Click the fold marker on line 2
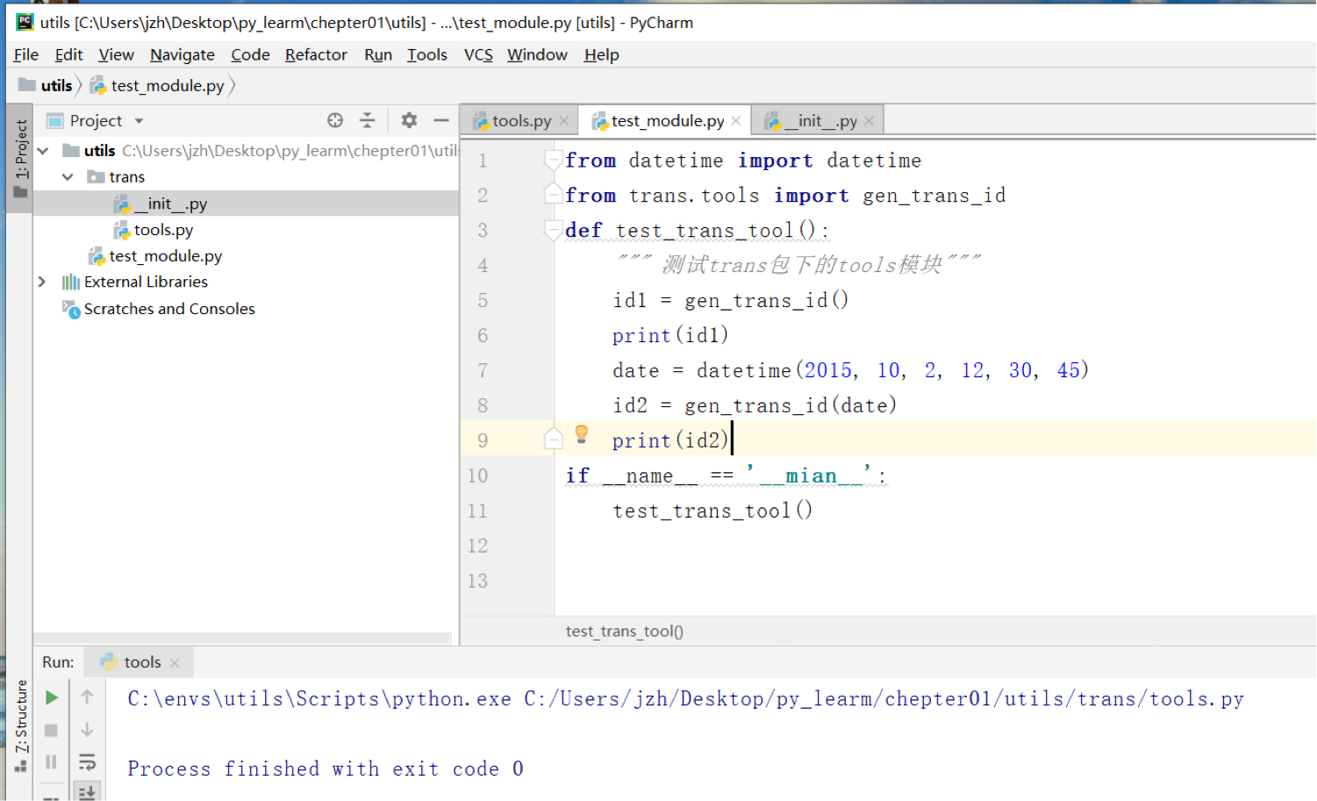 (553, 195)
